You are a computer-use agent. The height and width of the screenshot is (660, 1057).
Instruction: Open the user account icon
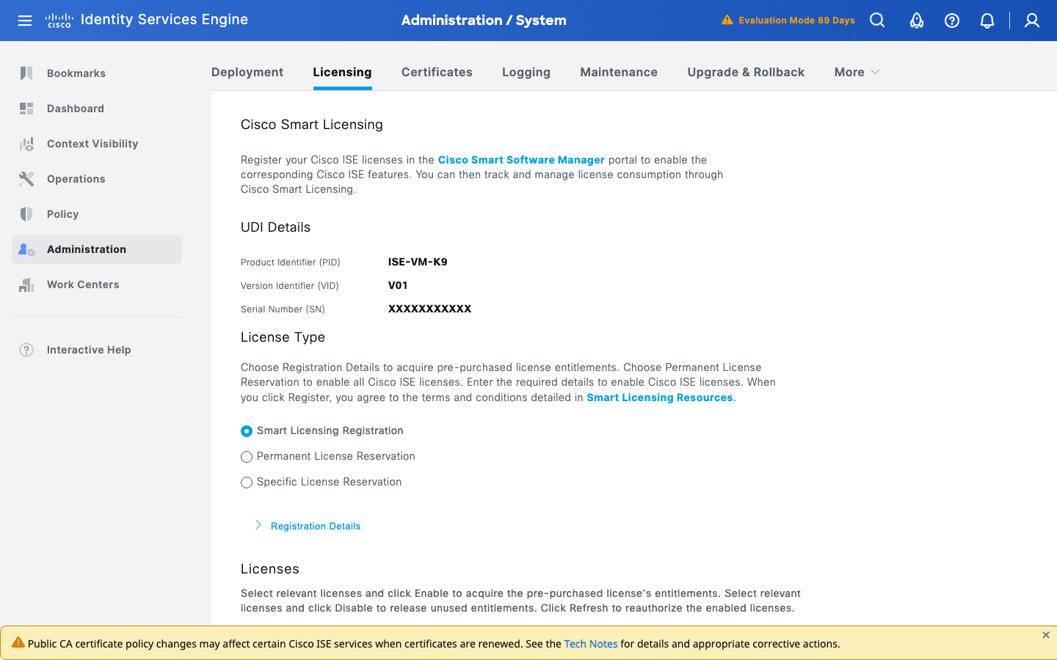1032,21
